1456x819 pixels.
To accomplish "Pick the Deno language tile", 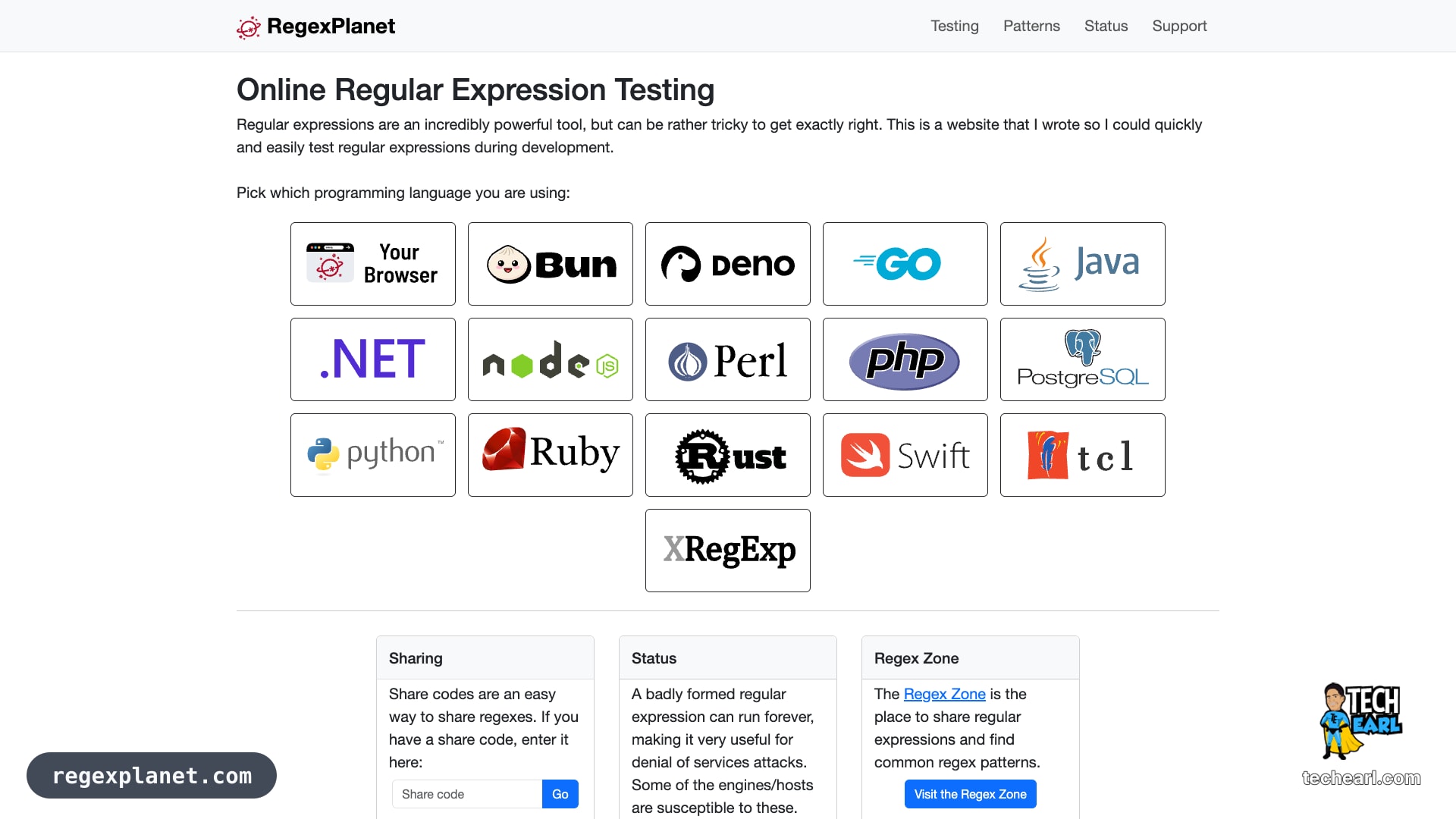I will pos(728,264).
